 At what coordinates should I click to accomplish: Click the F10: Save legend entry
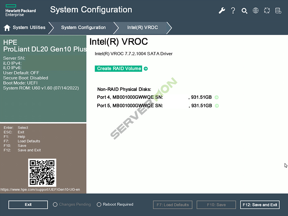point(15,146)
